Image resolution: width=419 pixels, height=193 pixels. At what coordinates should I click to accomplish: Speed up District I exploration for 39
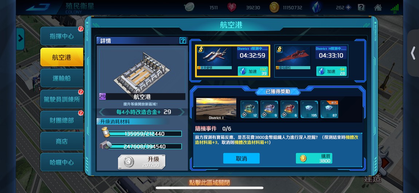(253, 71)
